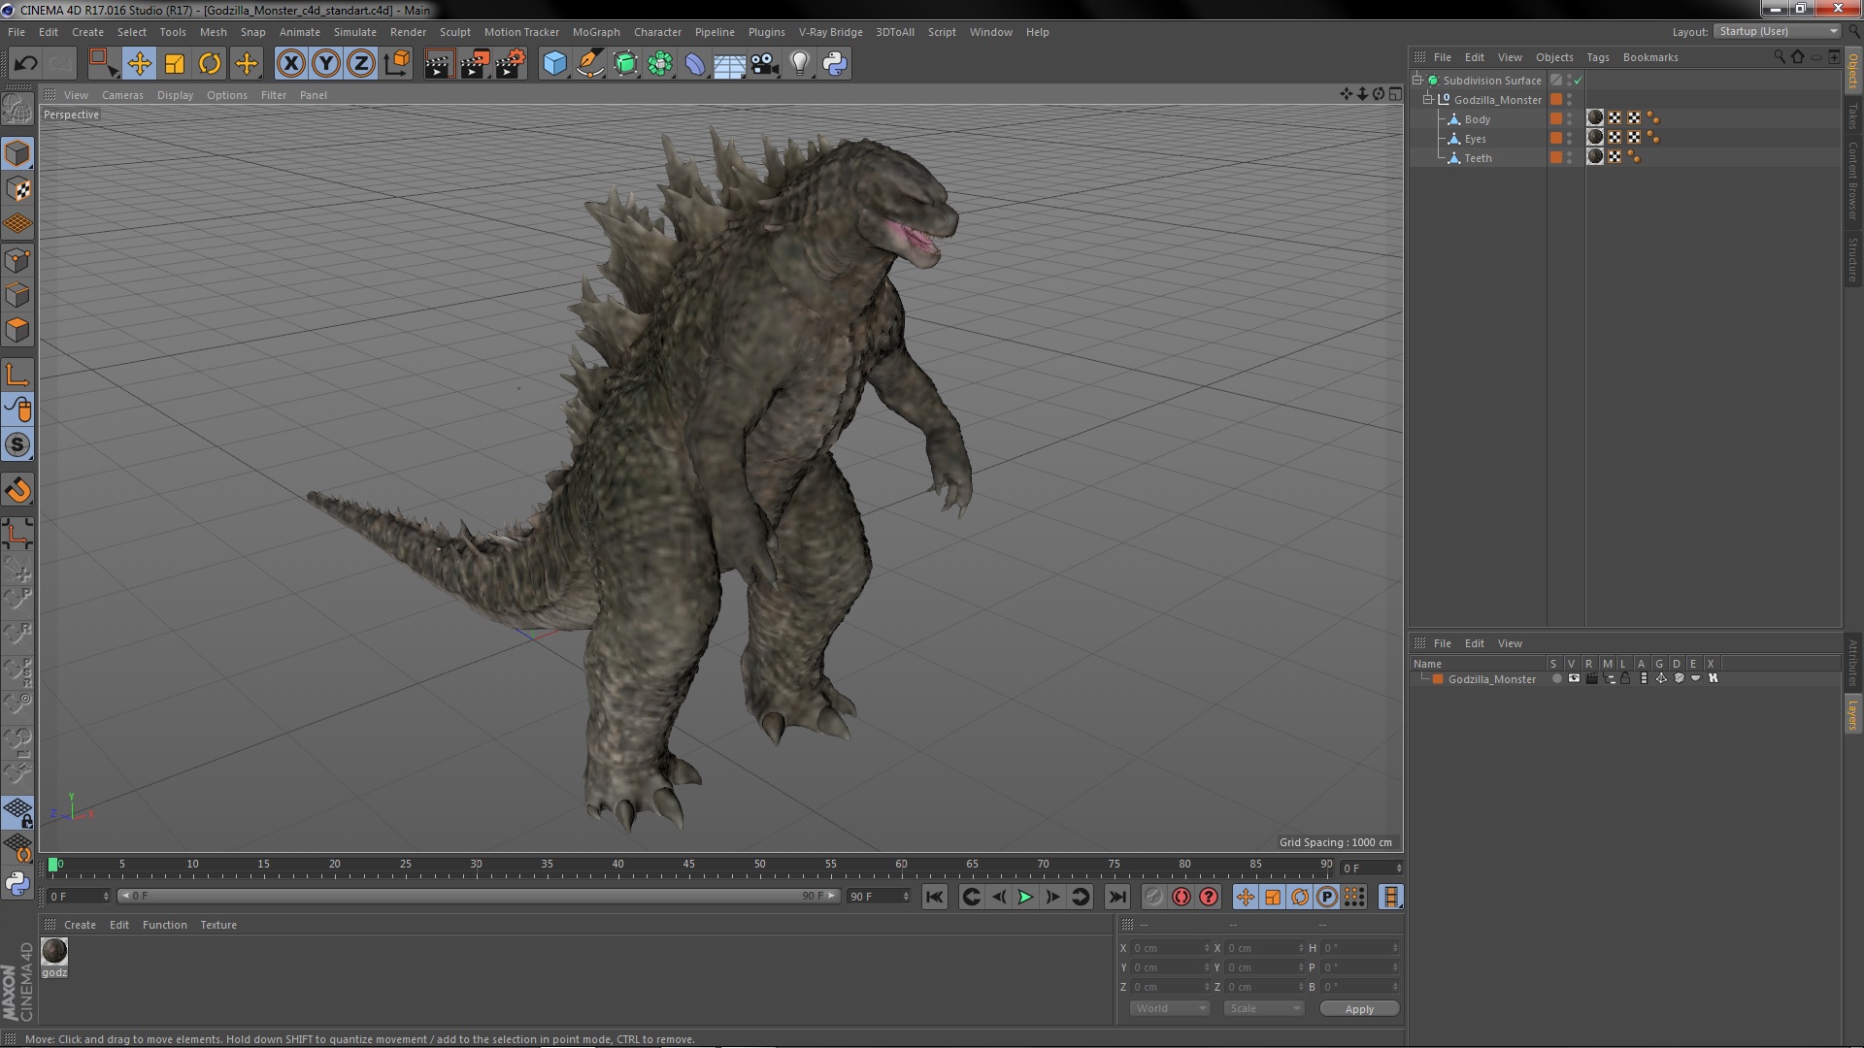Viewport: 1864px width, 1048px height.
Task: Open the Layout dropdown Startup (User)
Action: pyautogui.click(x=1777, y=31)
